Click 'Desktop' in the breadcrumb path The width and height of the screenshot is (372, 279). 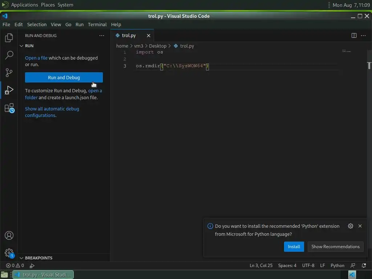tap(158, 46)
